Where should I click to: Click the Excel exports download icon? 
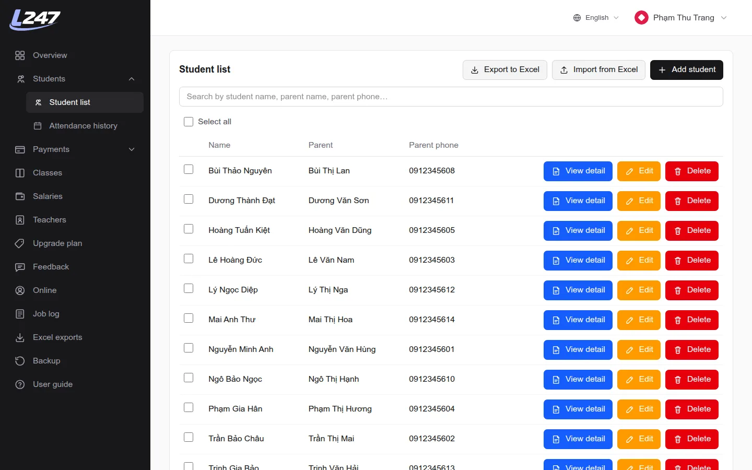20,337
